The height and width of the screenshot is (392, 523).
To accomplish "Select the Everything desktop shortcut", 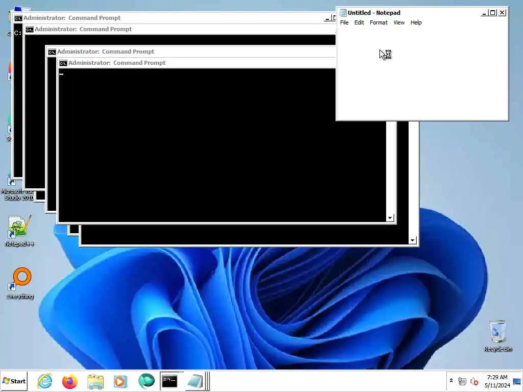I will 19,283.
